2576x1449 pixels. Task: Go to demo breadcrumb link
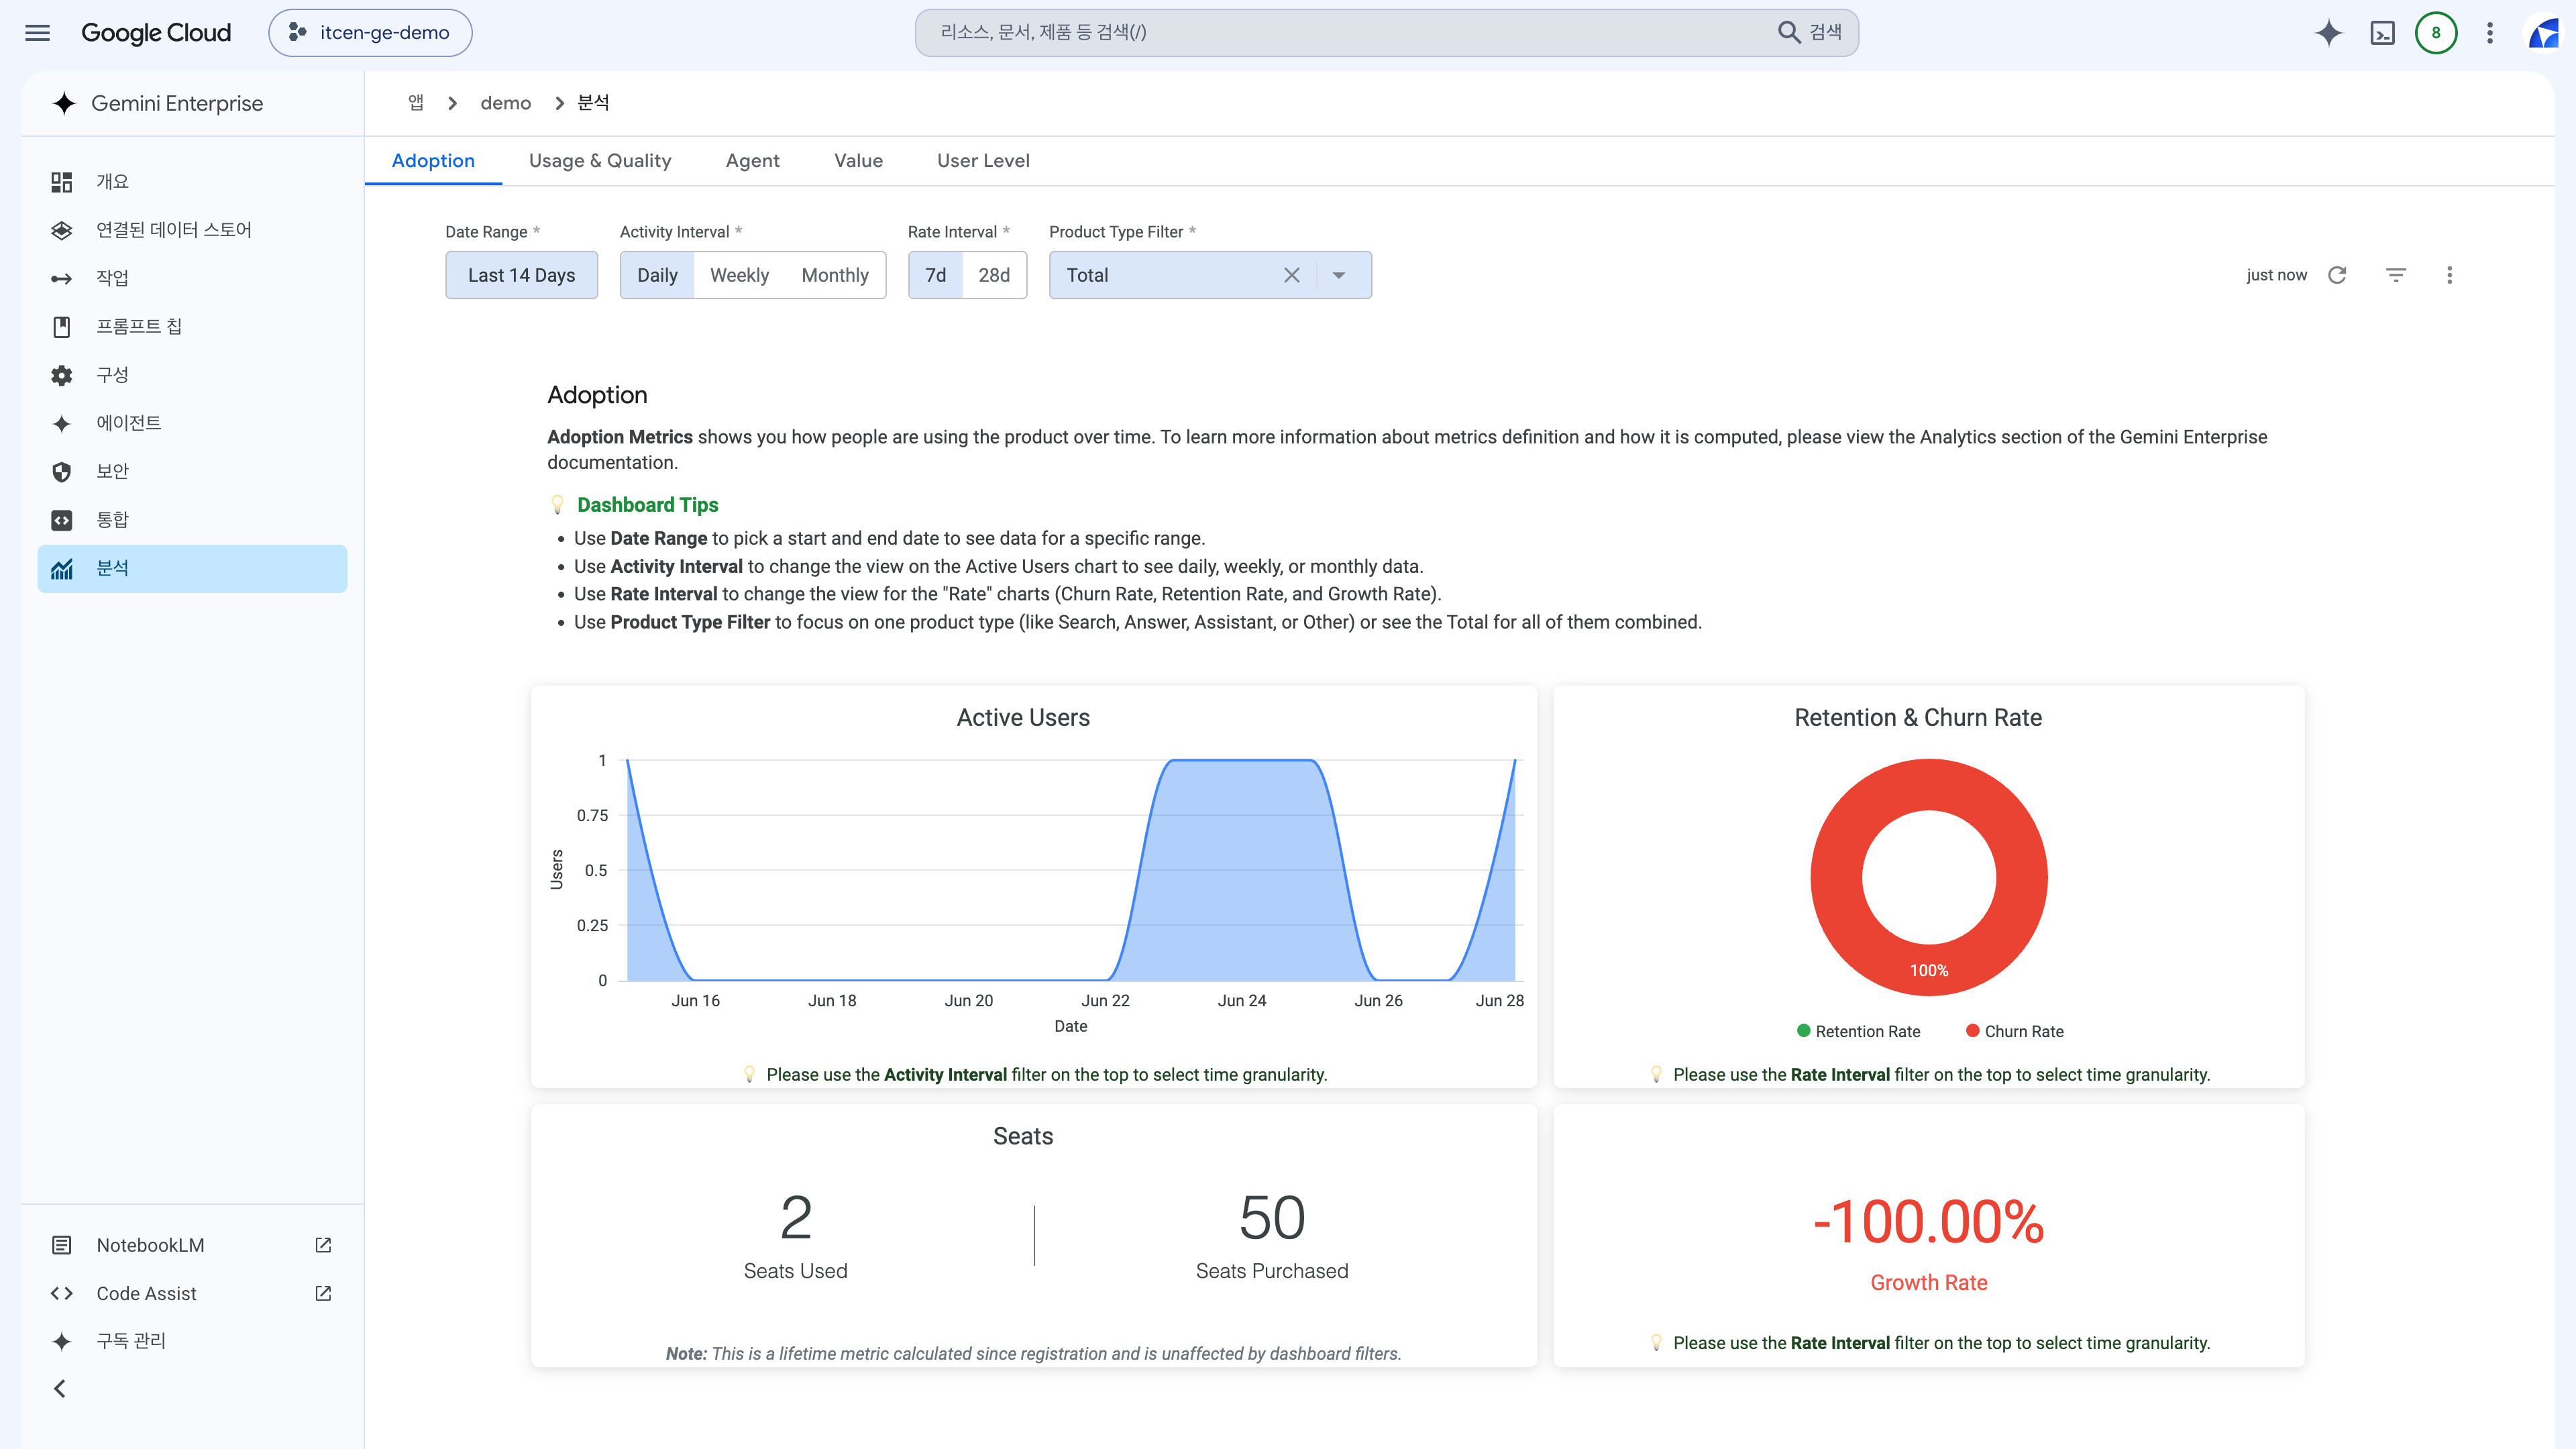(x=505, y=103)
